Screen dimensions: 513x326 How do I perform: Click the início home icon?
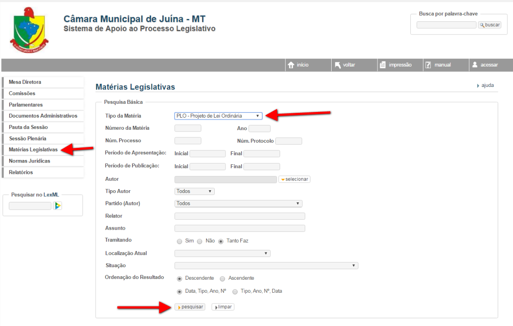[291, 65]
